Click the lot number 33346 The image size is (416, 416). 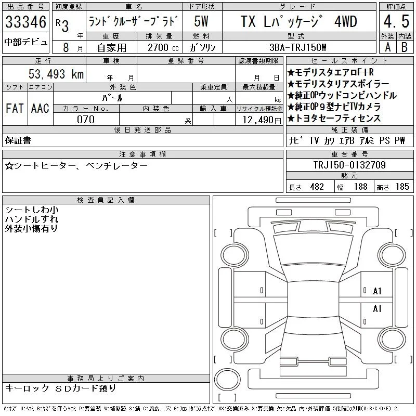tap(25, 22)
